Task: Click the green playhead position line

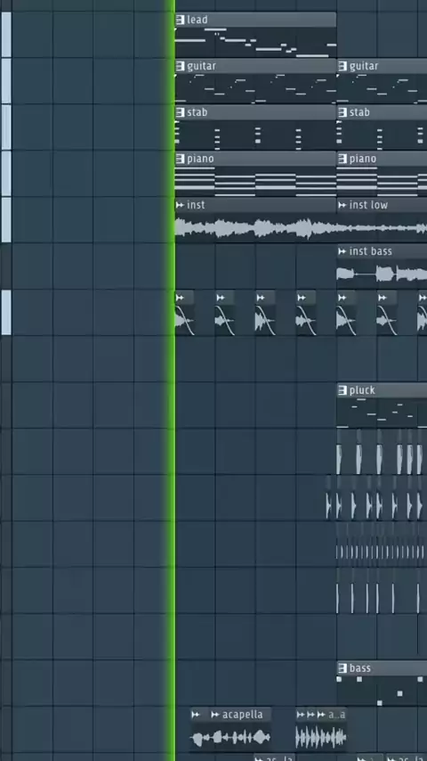Action: click(x=171, y=380)
